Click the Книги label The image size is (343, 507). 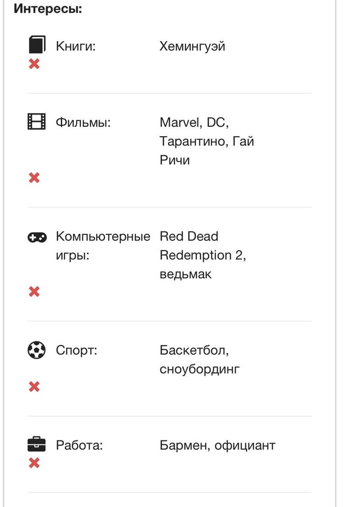click(75, 47)
